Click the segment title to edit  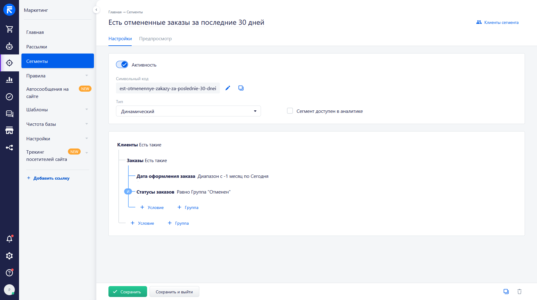pos(186,22)
